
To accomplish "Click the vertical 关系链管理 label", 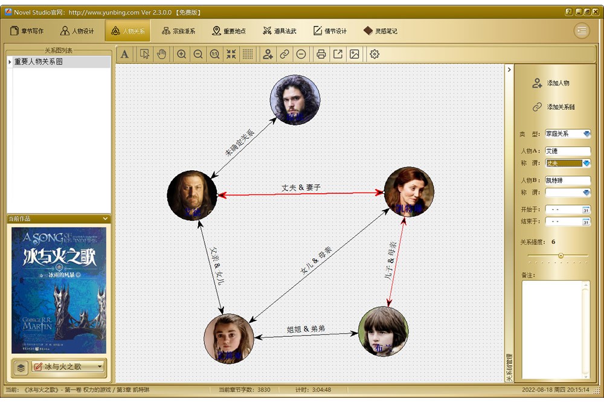I will pos(509,368).
